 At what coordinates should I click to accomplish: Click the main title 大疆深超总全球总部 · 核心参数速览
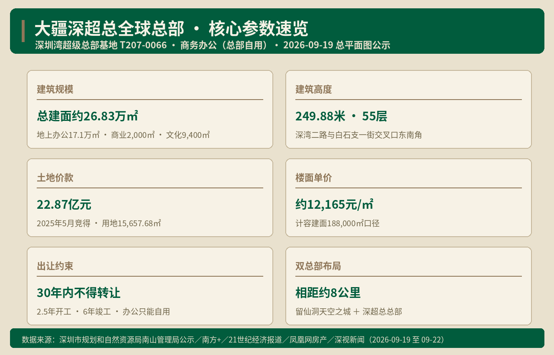(x=171, y=29)
